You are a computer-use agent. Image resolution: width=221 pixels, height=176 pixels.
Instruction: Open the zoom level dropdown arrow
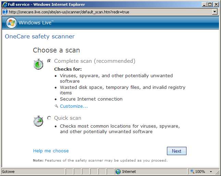(x=211, y=172)
